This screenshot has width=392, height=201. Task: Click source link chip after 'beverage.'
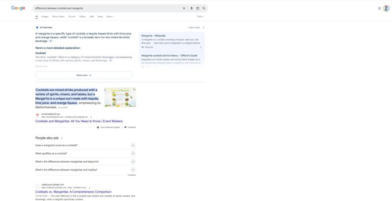pos(51,41)
